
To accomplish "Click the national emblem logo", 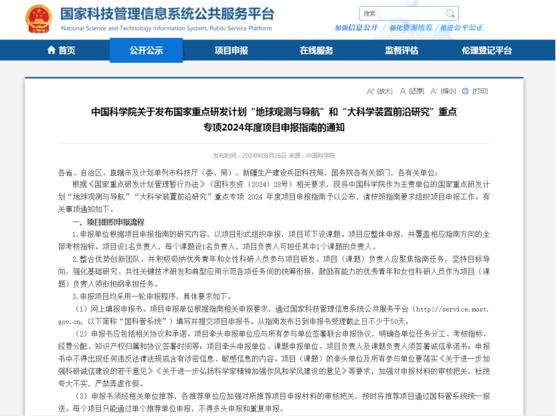I will [39, 19].
